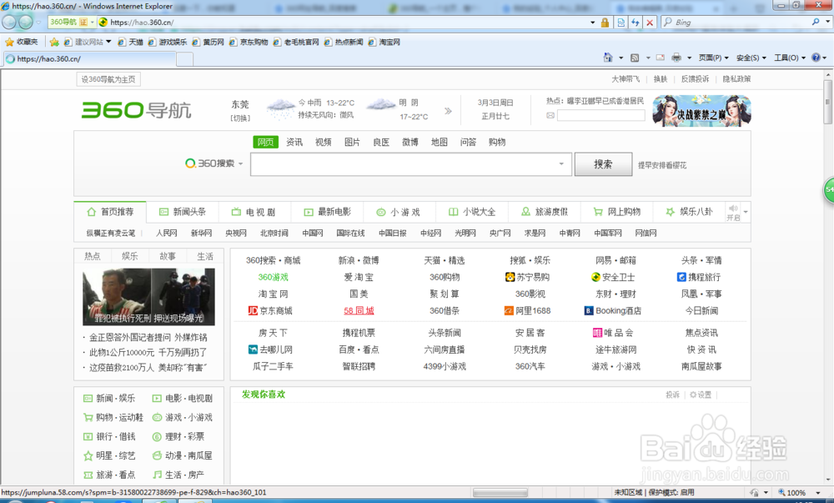Open 电影·电视剧 via its play icon
This screenshot has height=503, width=834.
click(x=158, y=400)
